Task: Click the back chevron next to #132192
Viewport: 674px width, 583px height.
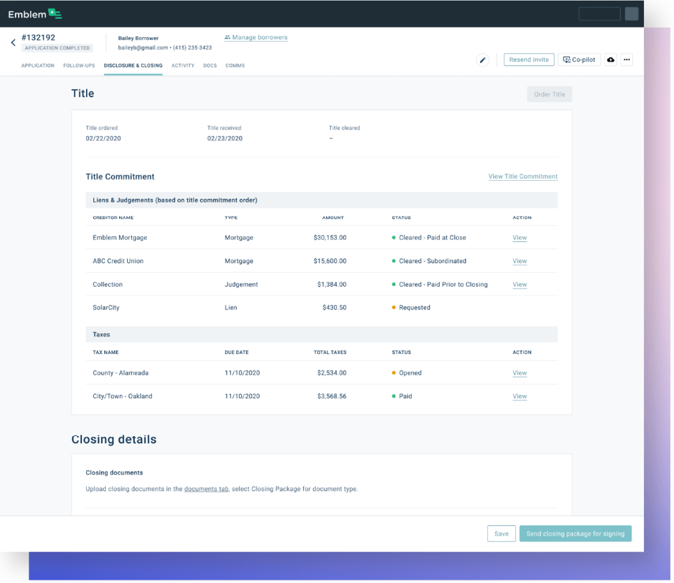Action: 13,42
